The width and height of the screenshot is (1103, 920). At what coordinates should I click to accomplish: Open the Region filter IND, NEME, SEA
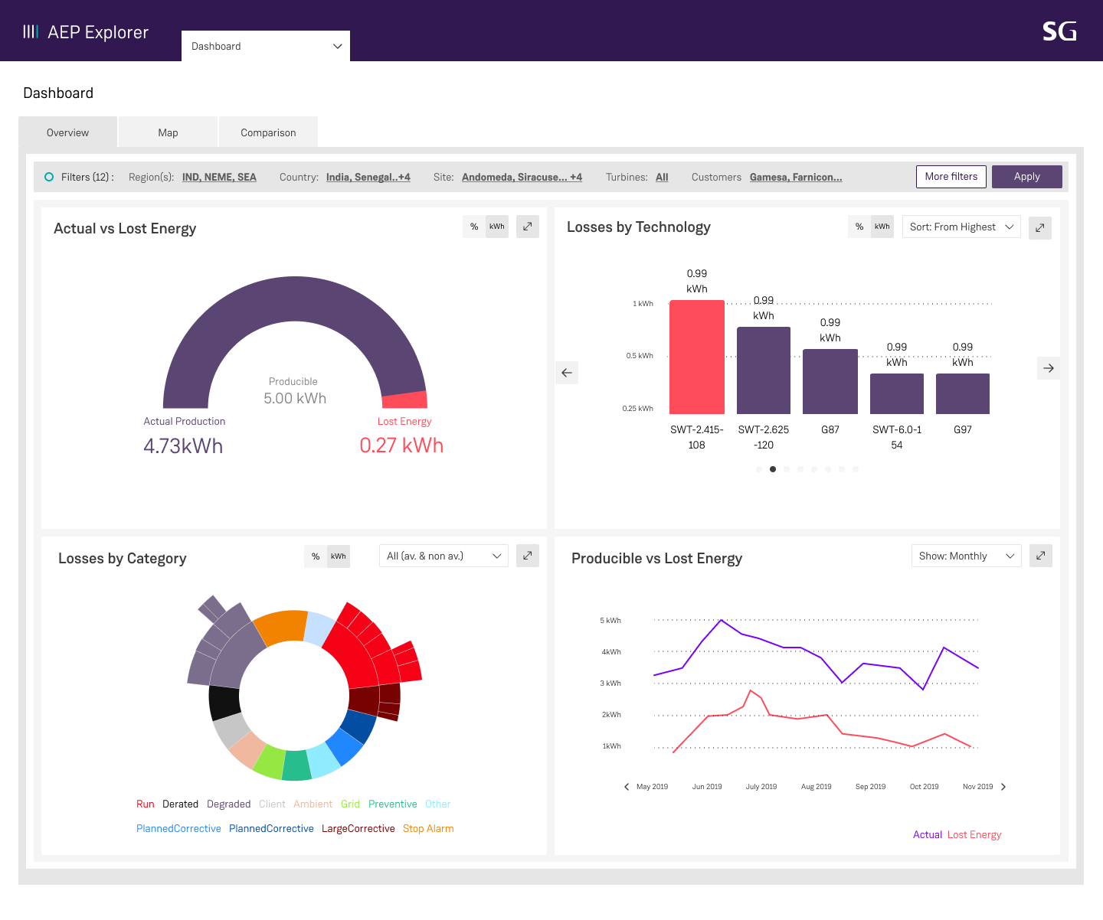click(219, 177)
